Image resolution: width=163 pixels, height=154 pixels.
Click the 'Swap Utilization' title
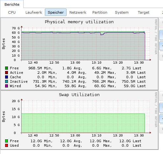tap(79, 95)
